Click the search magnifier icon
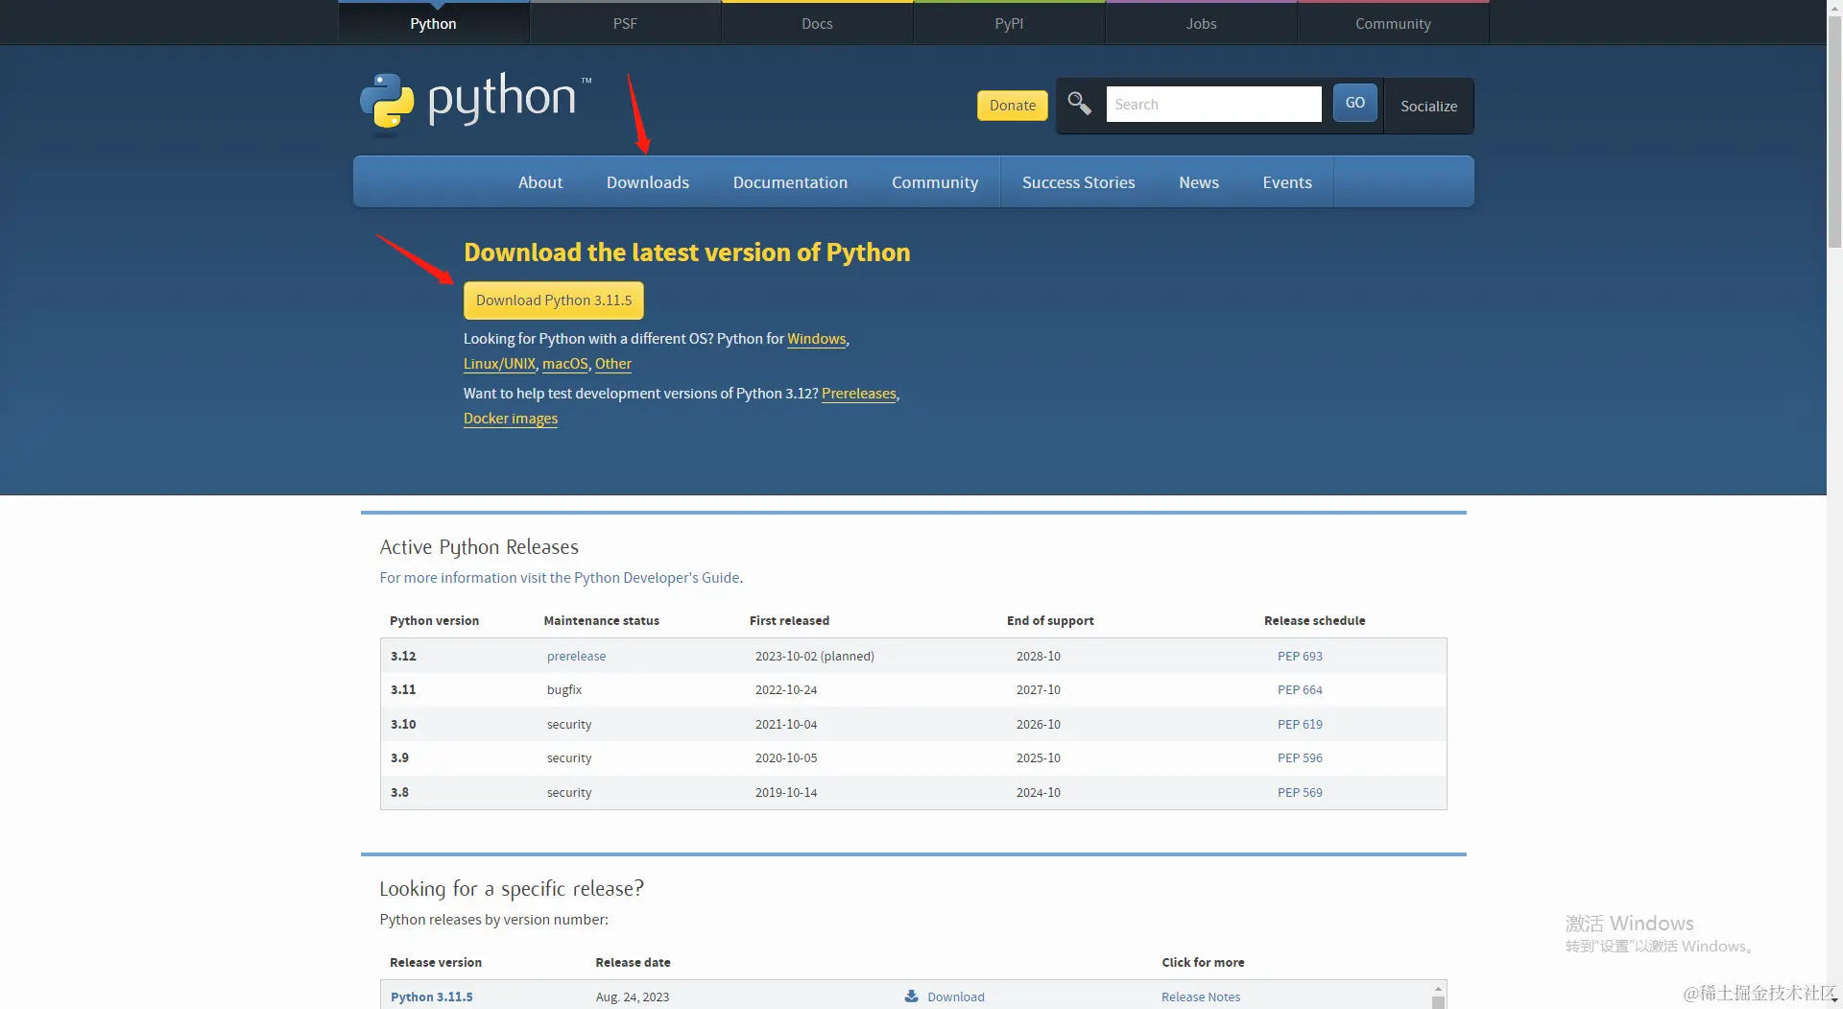The image size is (1843, 1009). (x=1078, y=104)
